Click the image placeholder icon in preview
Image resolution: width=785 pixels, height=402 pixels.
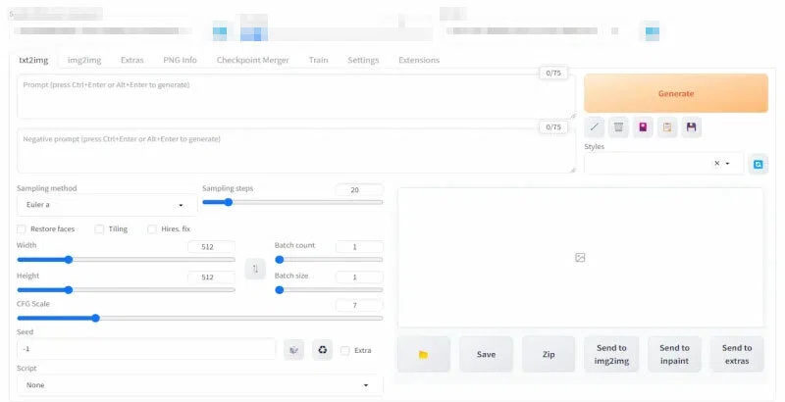click(x=580, y=258)
